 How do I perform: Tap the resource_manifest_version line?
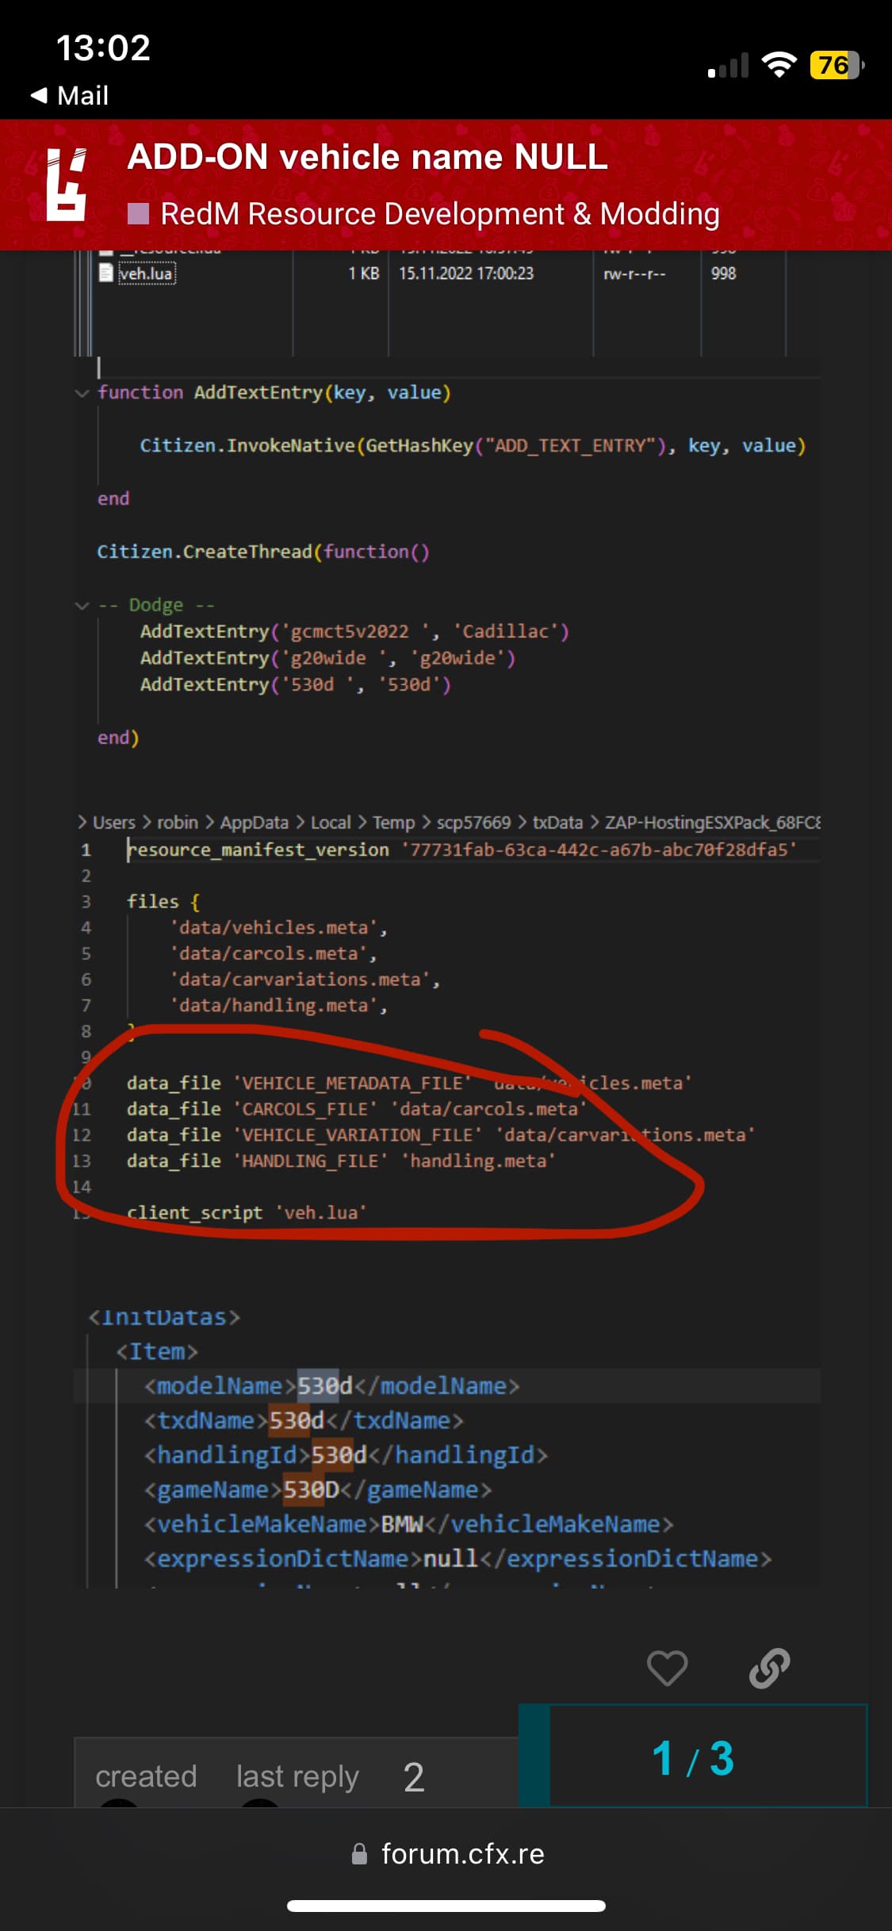462,850
